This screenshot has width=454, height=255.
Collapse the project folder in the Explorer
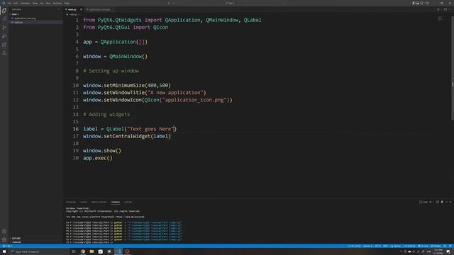(x=35, y=14)
